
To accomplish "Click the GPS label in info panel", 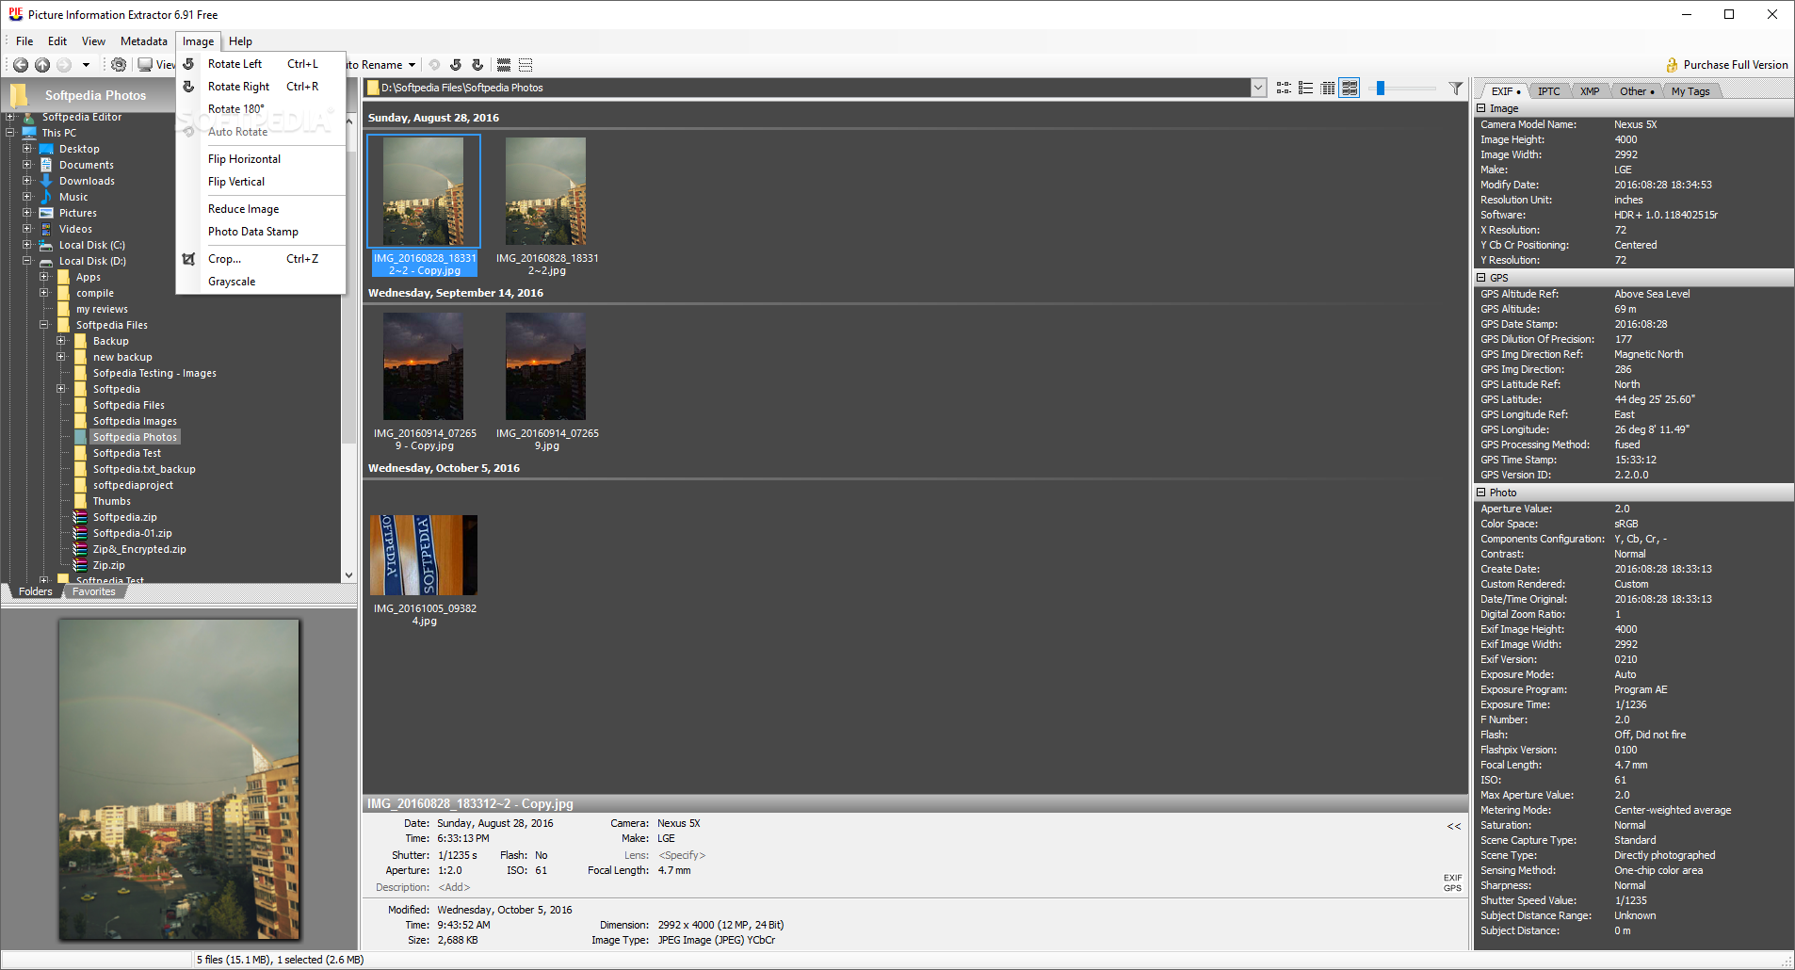I will [1453, 888].
